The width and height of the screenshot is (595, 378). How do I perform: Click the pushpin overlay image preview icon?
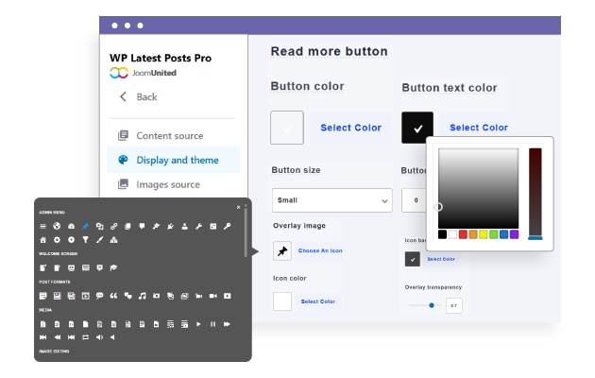pyautogui.click(x=282, y=250)
